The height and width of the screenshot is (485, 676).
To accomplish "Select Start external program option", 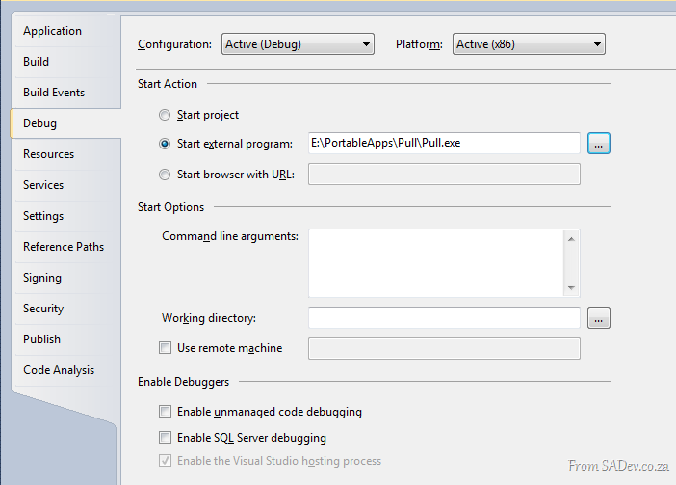I will [165, 144].
